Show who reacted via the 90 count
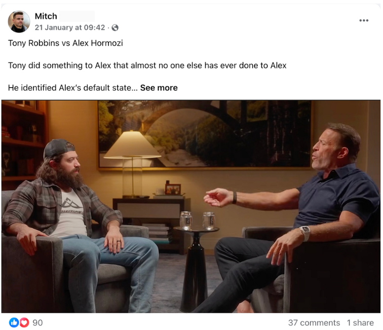 (x=37, y=323)
